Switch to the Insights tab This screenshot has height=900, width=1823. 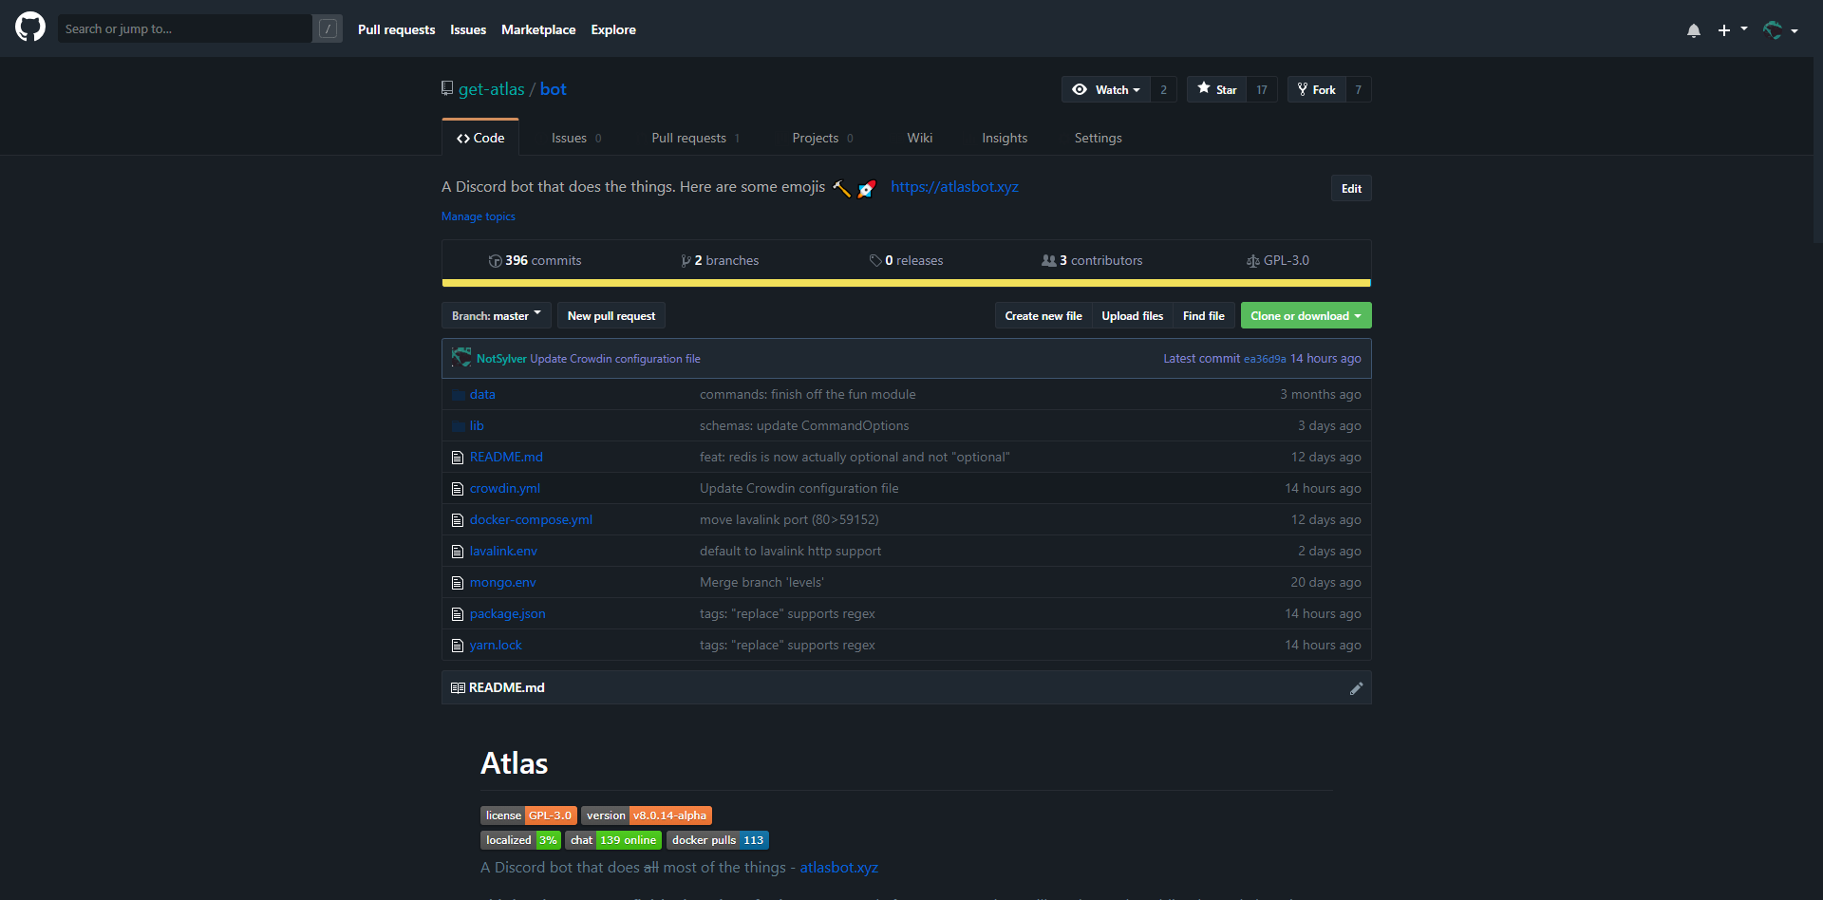tap(1005, 138)
